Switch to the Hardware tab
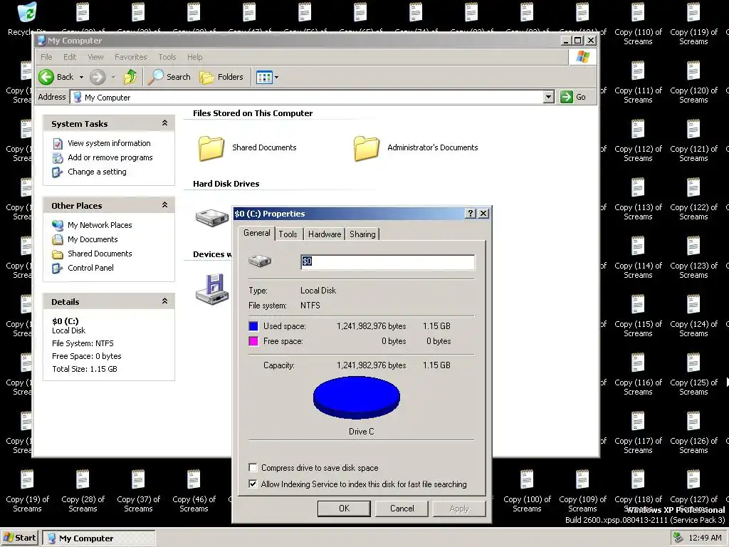 (325, 234)
